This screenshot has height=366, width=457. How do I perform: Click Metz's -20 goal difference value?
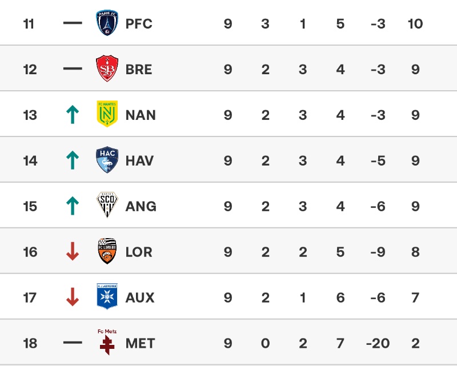pyautogui.click(x=377, y=344)
